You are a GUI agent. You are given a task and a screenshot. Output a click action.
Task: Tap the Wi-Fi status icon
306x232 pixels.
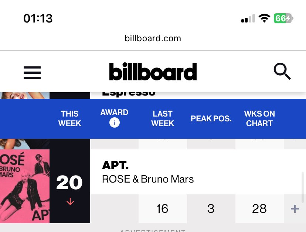tap(264, 18)
